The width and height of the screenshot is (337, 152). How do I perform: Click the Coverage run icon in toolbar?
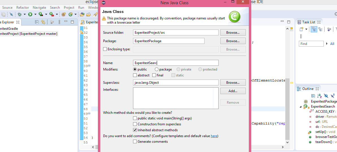41,15
